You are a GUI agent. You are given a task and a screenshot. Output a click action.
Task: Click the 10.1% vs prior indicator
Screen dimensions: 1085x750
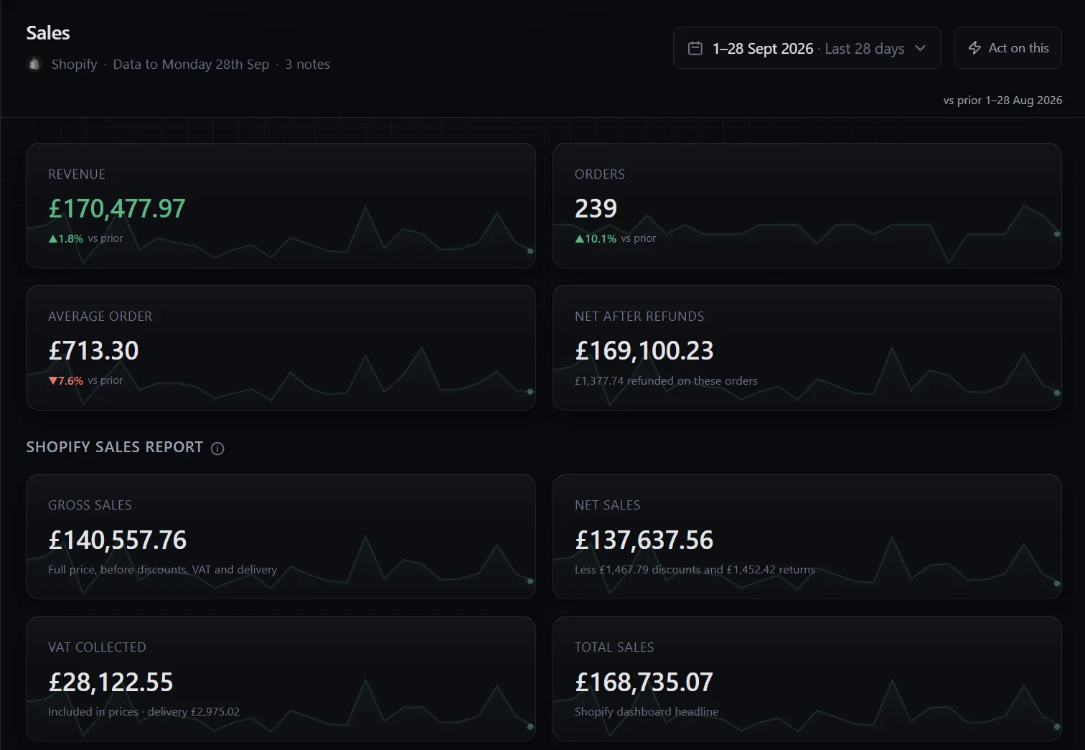pyautogui.click(x=615, y=238)
